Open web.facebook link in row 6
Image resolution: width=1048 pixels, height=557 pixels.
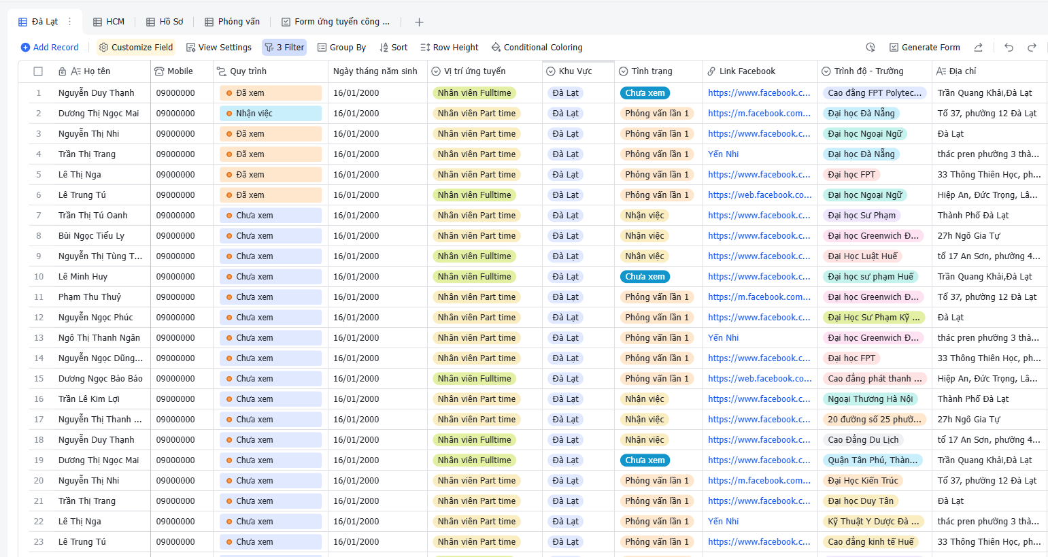[760, 195]
